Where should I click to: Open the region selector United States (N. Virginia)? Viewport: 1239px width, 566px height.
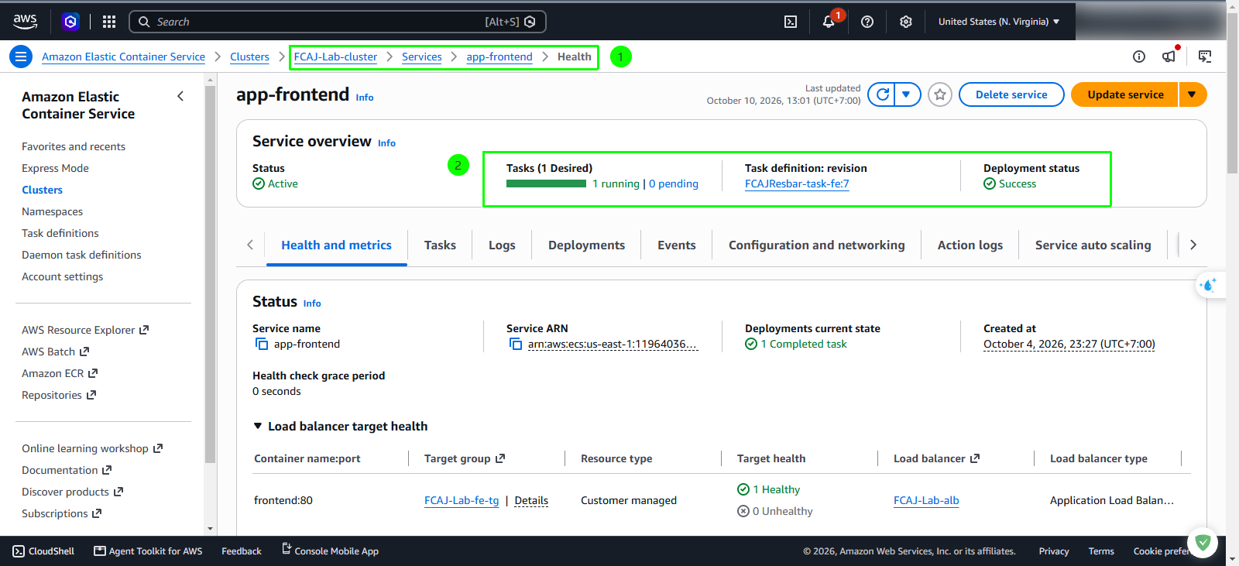pyautogui.click(x=999, y=22)
